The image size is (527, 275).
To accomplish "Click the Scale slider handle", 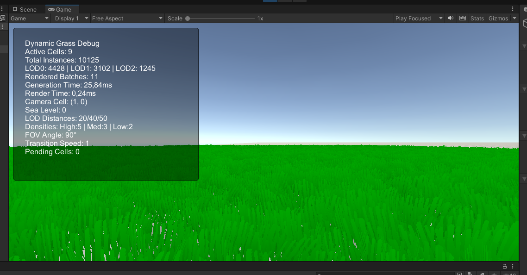I will 188,19.
